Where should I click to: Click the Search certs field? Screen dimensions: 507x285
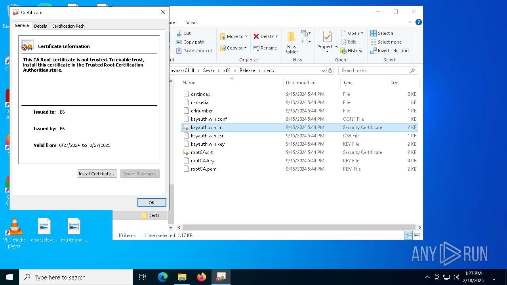(x=378, y=70)
